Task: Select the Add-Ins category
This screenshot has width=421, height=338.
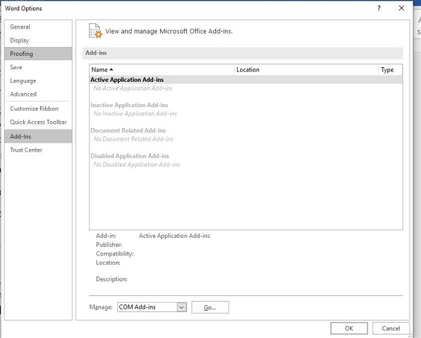Action: click(x=20, y=136)
